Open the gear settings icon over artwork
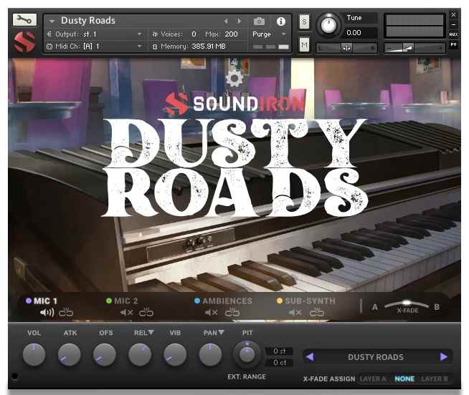The height and width of the screenshot is (395, 469). point(234,78)
